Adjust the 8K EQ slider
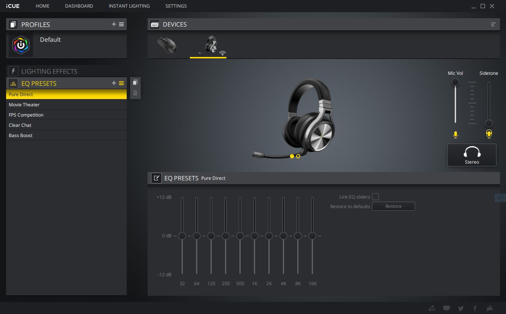The height and width of the screenshot is (314, 506). (x=298, y=236)
